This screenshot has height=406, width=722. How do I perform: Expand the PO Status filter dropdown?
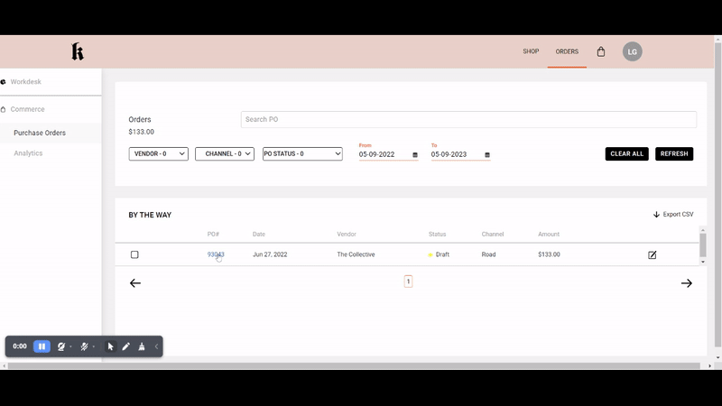click(x=302, y=154)
